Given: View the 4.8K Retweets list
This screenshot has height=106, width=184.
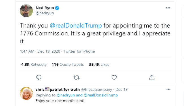Looking at the screenshot, I should (x=34, y=64).
